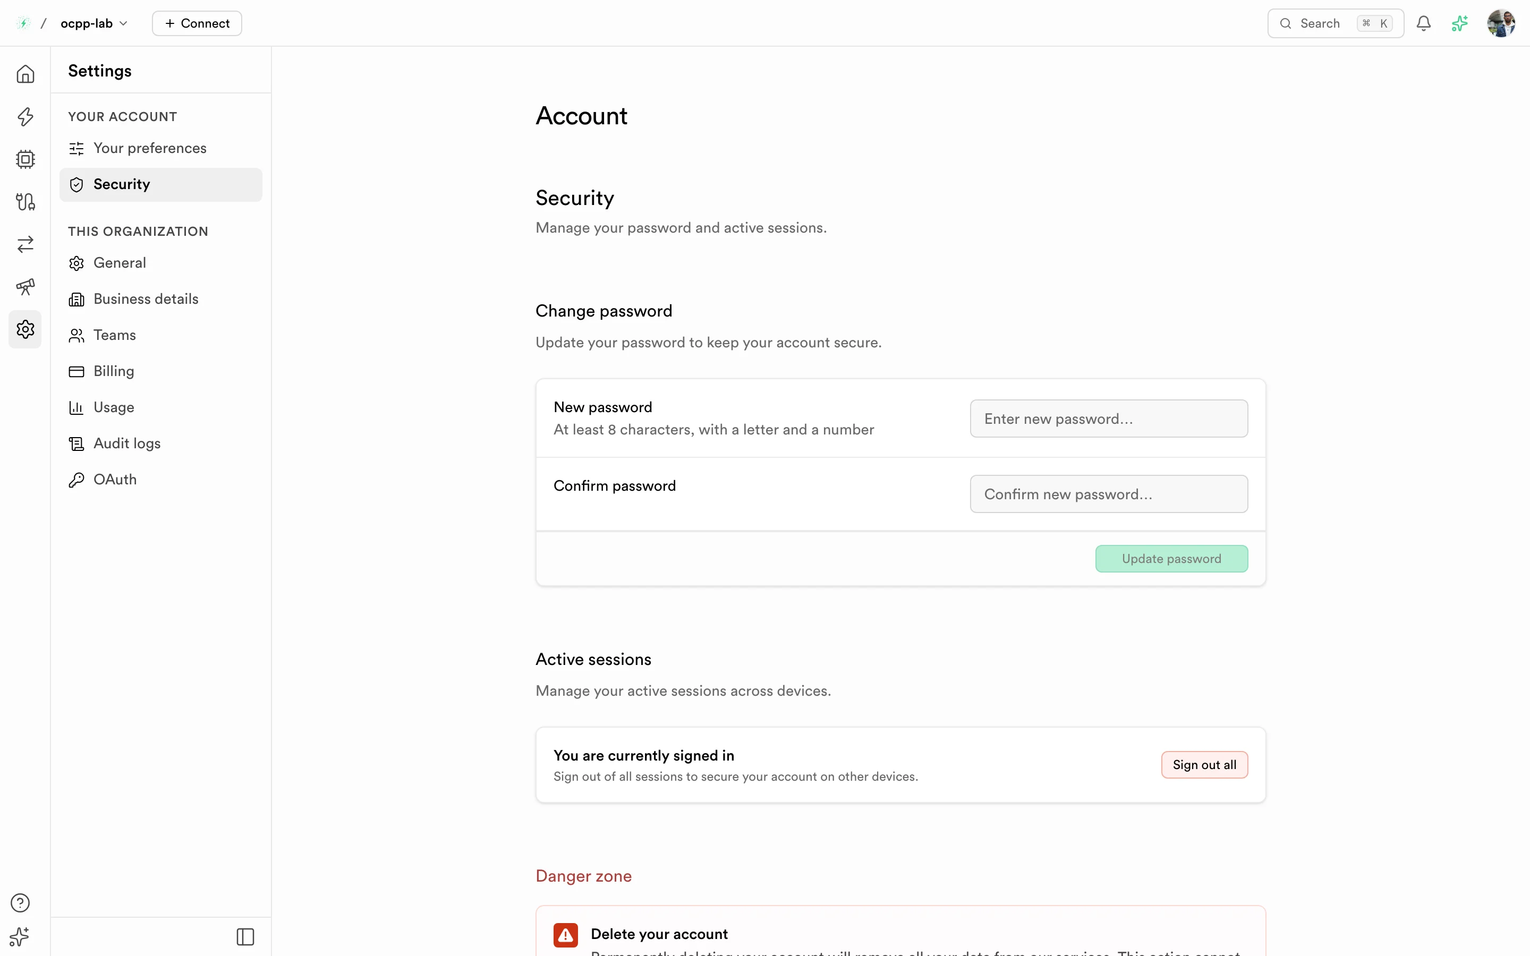This screenshot has width=1530, height=956.
Task: Open the lightning bolt icon in the left rail
Action: [25, 116]
